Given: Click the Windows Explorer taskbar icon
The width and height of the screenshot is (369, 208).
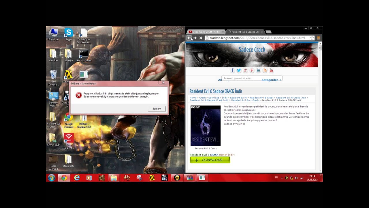Looking at the screenshot, I should [114, 178].
